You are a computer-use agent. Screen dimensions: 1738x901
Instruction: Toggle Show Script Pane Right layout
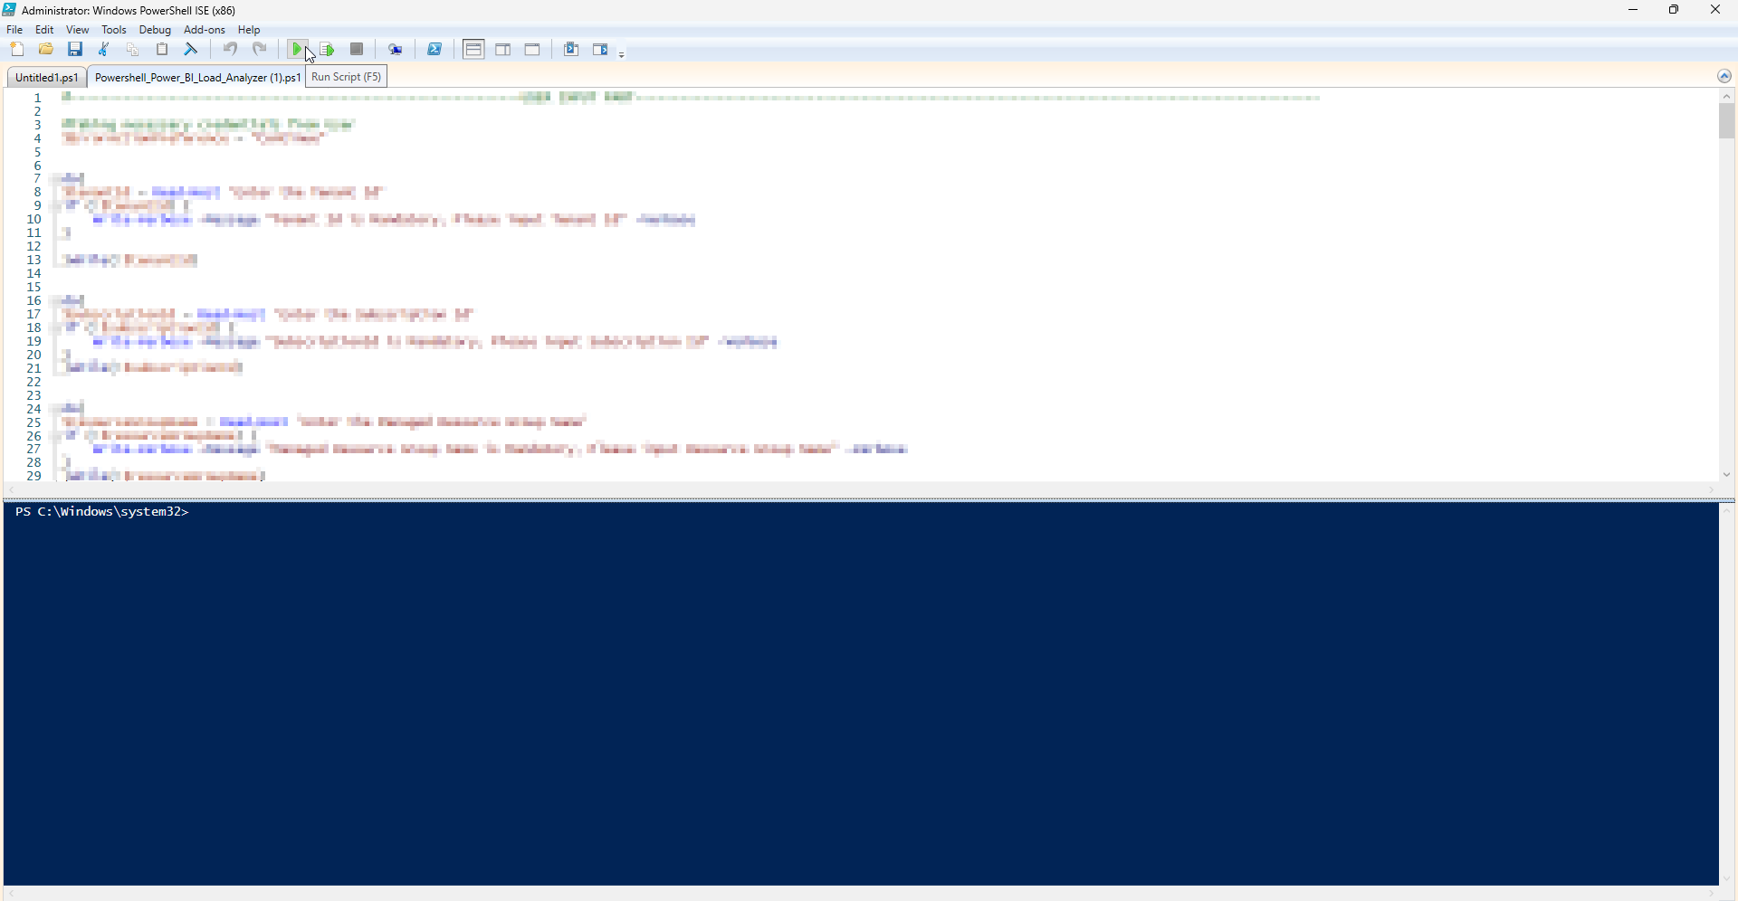pos(503,50)
